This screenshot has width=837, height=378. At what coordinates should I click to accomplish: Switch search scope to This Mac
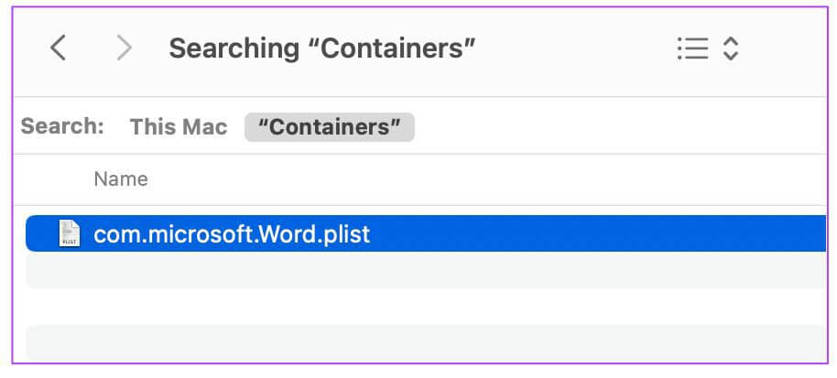coord(179,127)
